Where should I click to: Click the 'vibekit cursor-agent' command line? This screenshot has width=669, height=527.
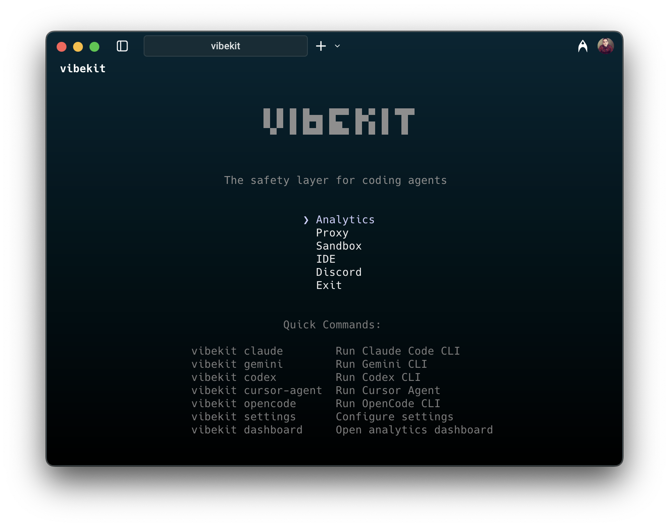[257, 391]
